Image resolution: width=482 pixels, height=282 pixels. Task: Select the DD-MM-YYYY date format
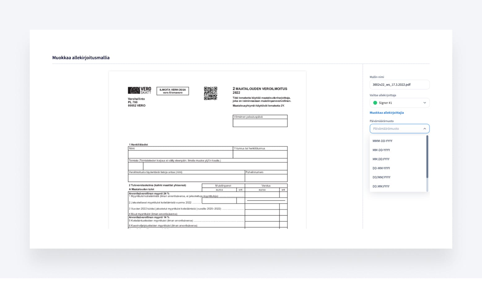point(381,168)
